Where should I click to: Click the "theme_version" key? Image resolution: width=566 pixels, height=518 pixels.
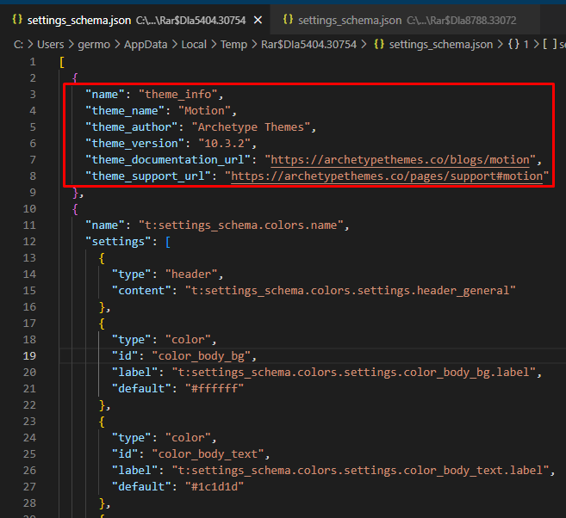[x=134, y=144]
